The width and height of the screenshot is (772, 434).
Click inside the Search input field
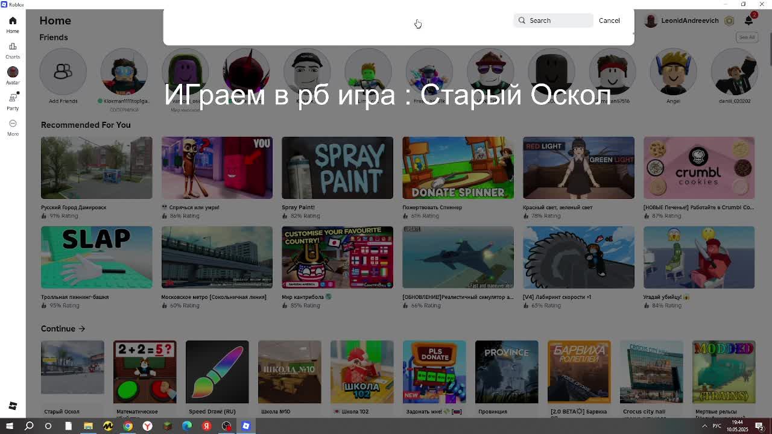(x=554, y=20)
